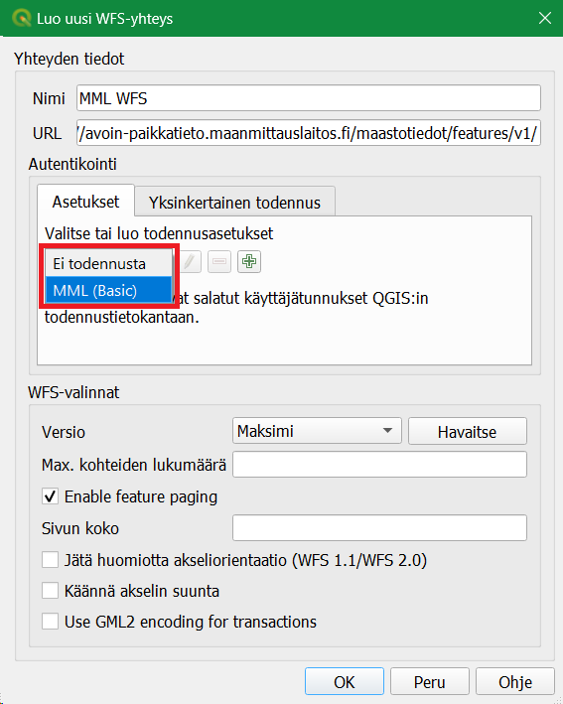Viewport: 563px width, 704px height.
Task: Click the remove authentication minus icon
Action: pyautogui.click(x=219, y=261)
